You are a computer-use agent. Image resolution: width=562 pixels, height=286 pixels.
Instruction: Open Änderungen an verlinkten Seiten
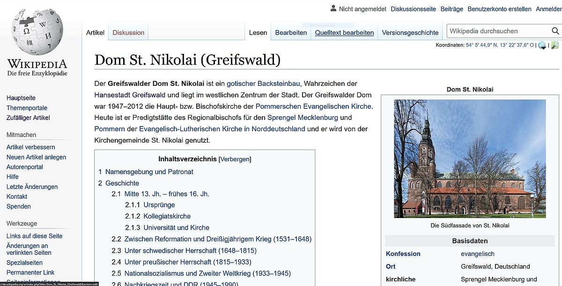(29, 249)
